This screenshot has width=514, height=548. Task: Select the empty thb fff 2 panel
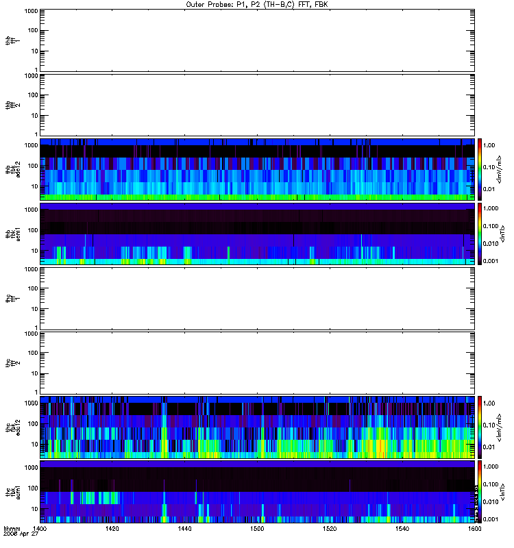coord(257,105)
